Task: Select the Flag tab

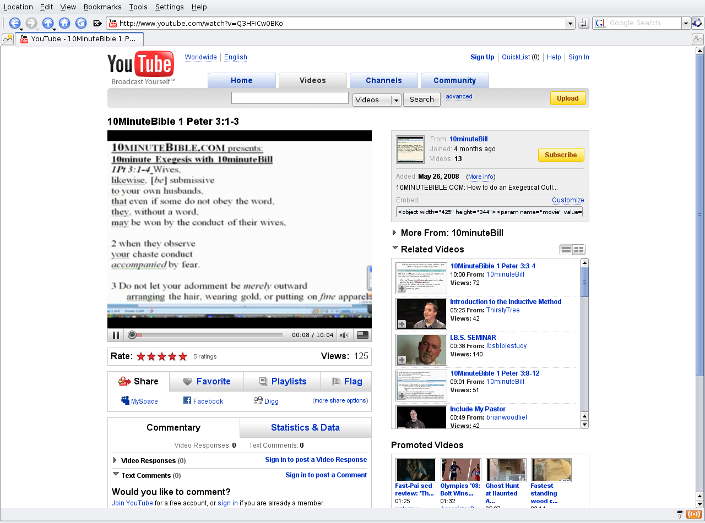Action: click(347, 382)
